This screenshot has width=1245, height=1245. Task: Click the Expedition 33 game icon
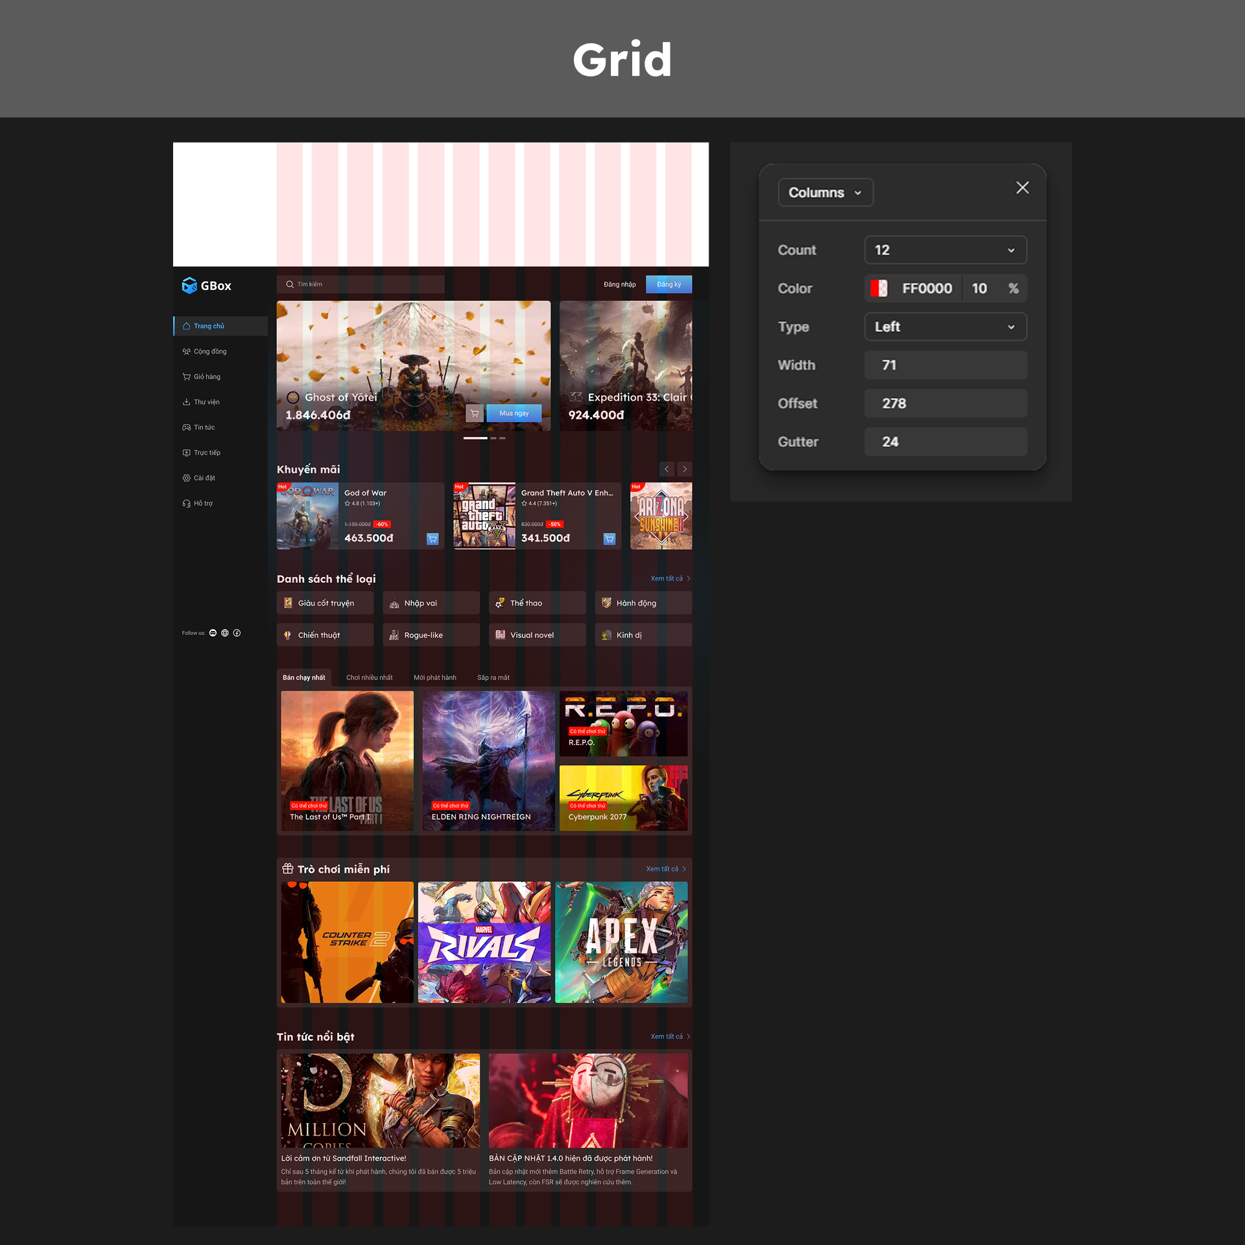click(x=576, y=397)
